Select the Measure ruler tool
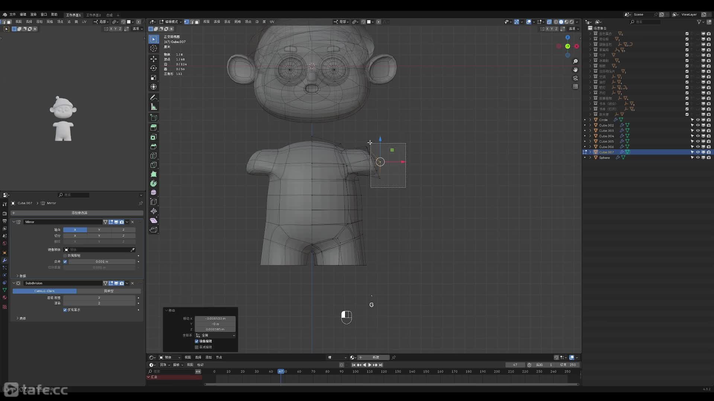This screenshot has width=714, height=401. 153,107
